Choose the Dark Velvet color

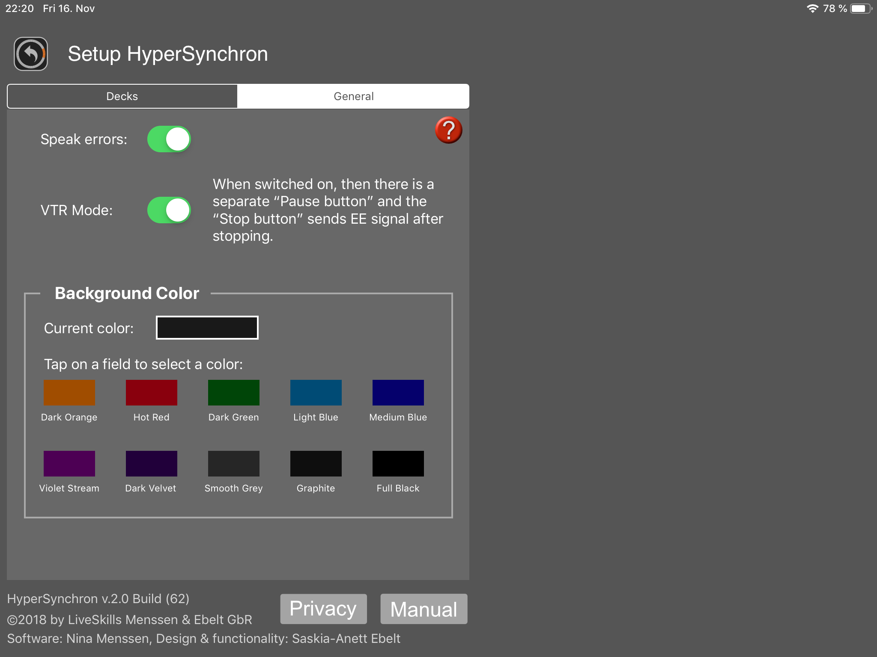152,464
